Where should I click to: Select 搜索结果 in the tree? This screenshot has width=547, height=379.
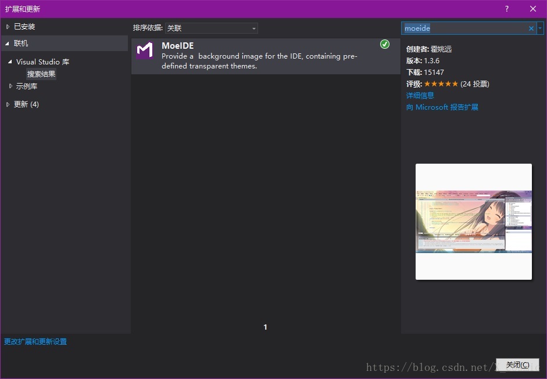coord(41,74)
